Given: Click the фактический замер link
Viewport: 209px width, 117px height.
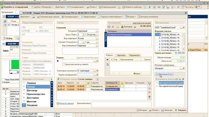Looking at the screenshot, I should point(141,23).
